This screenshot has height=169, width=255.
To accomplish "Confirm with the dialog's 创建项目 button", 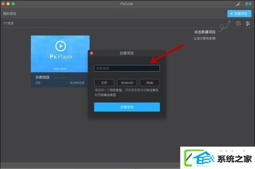I will [127, 107].
